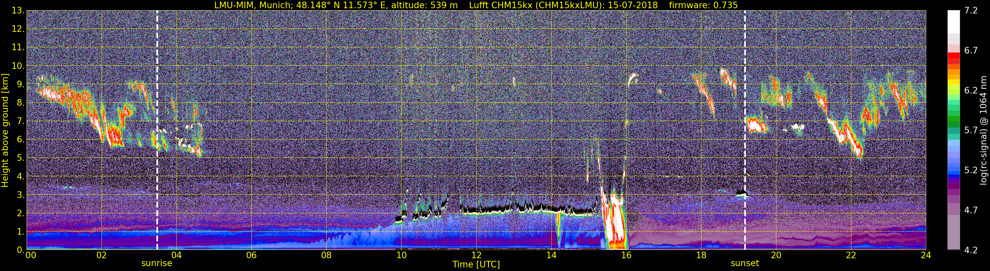The width and height of the screenshot is (990, 271).
Task: Click the 7.2 colorbar tick value
Action: (971, 11)
